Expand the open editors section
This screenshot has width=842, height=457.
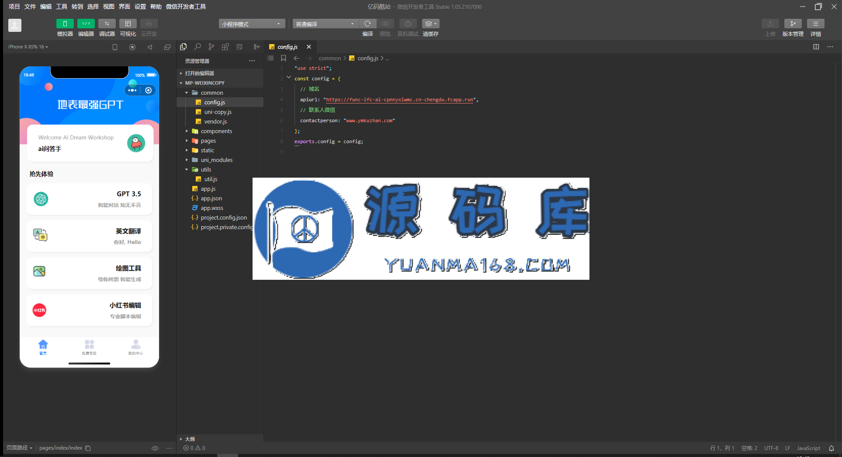(x=220, y=73)
